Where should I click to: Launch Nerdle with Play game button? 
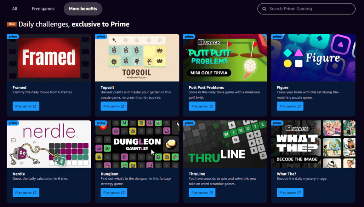point(26,192)
